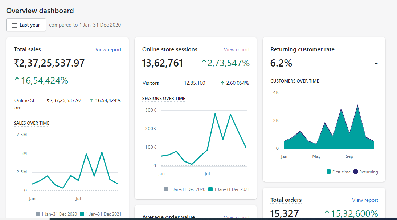Click the customers over time area chart

pos(329,121)
